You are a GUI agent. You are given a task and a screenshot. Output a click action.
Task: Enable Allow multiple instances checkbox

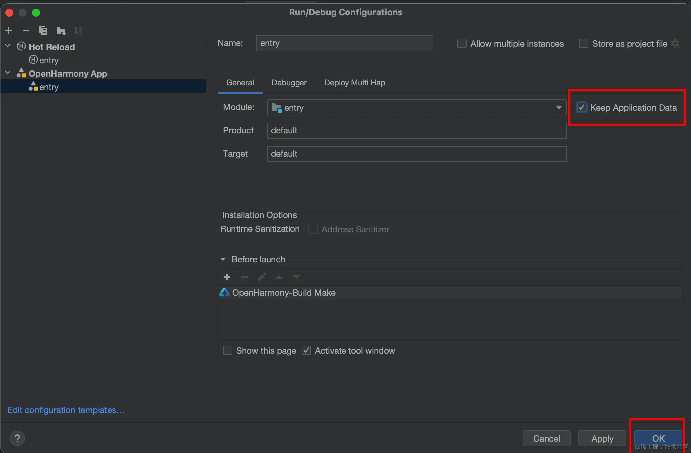[x=462, y=44]
